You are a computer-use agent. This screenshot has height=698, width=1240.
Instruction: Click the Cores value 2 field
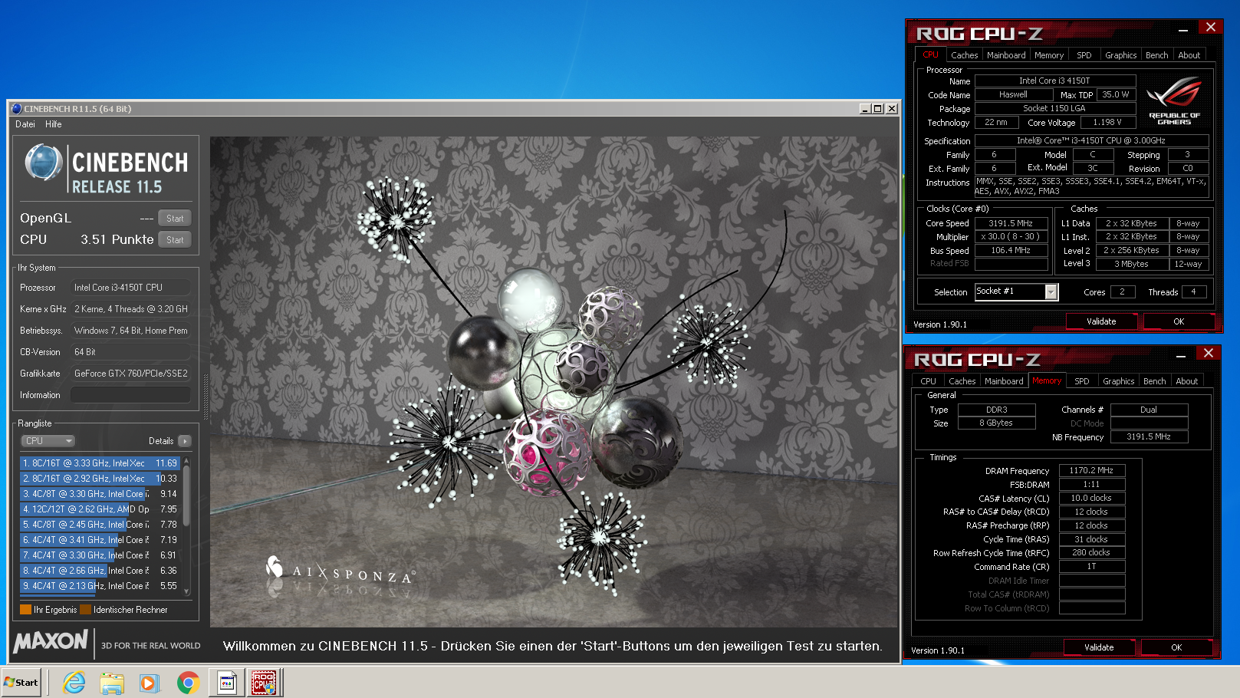pyautogui.click(x=1122, y=291)
